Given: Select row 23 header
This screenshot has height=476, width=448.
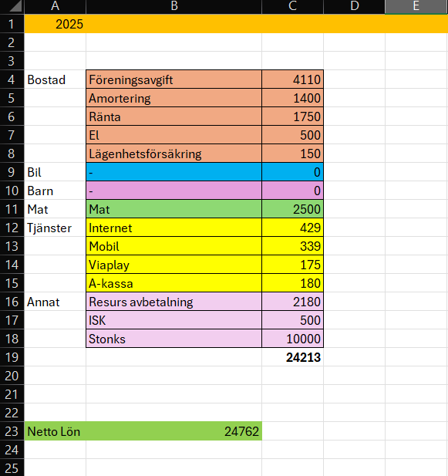Looking at the screenshot, I should pyautogui.click(x=12, y=431).
